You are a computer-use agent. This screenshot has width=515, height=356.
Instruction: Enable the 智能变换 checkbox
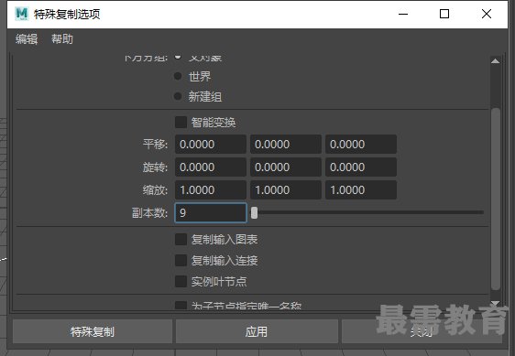181,122
